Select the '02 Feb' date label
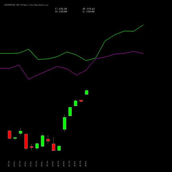 click(58, 164)
